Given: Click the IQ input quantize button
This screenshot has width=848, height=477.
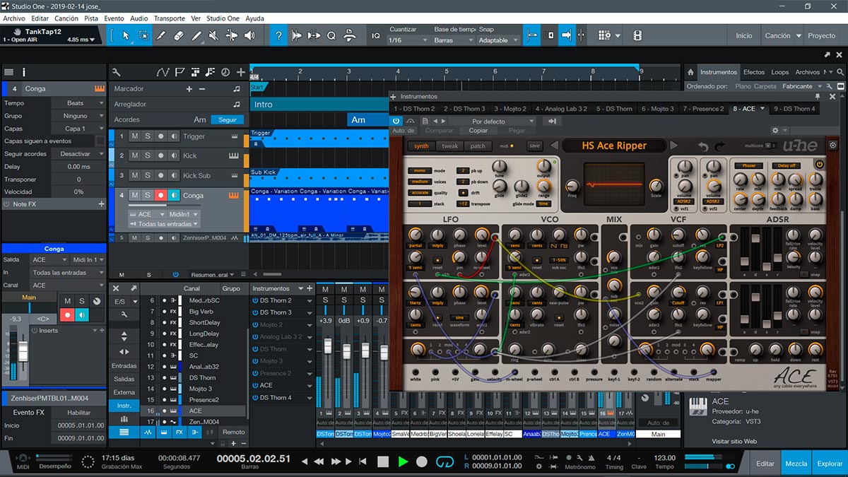Looking at the screenshot, I should (x=376, y=35).
